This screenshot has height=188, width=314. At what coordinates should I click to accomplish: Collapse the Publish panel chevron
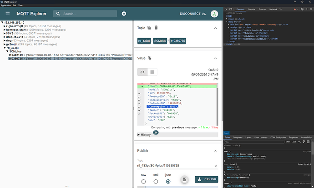coord(215,151)
